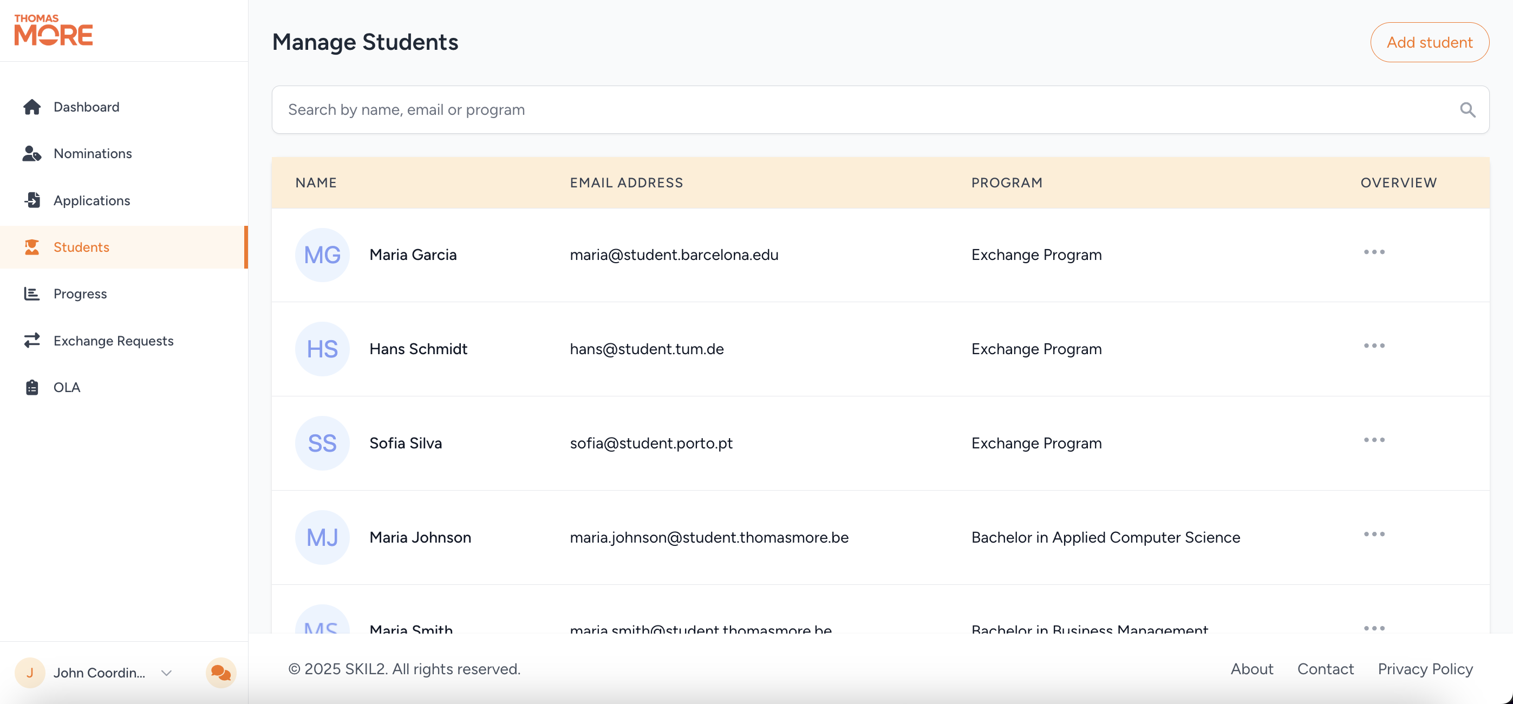This screenshot has height=704, width=1513.
Task: Click the PROGRAM column header
Action: [x=1007, y=182]
